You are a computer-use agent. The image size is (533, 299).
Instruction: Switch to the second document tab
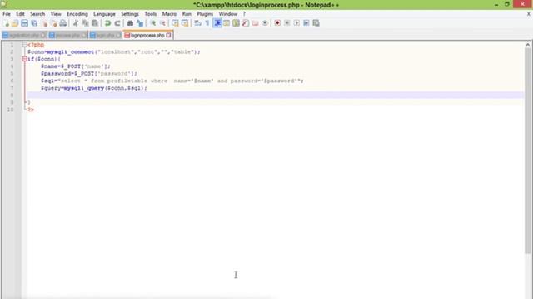coord(68,35)
